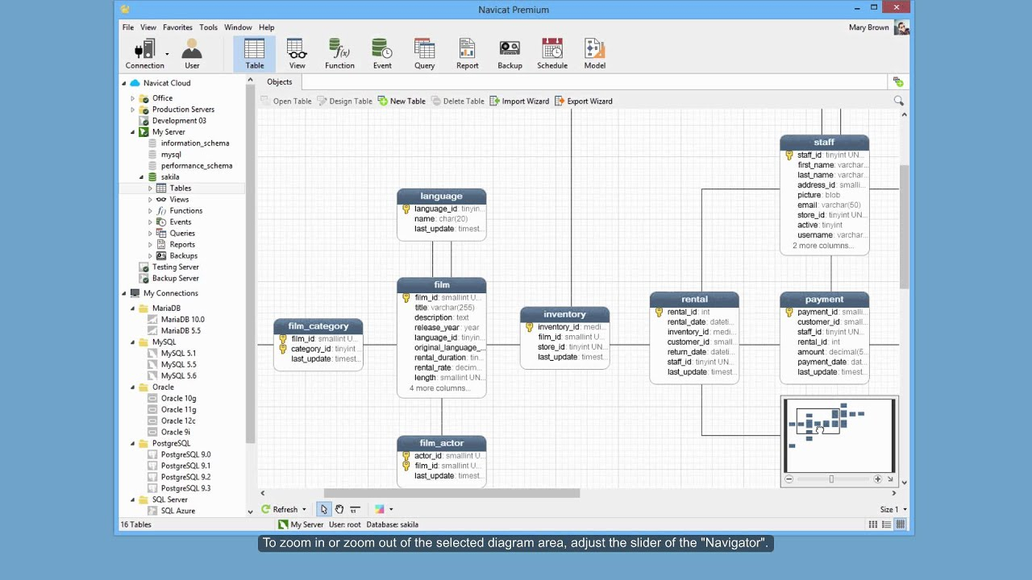Screen dimensions: 1032x580
Task: Collapse the Navigator with the arrow icon
Action: tap(890, 479)
